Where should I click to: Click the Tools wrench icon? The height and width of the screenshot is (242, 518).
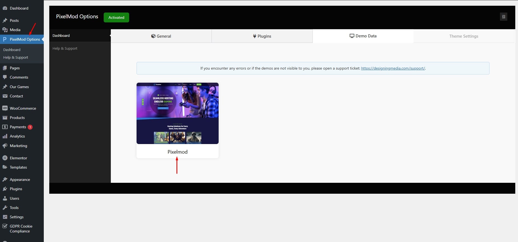[x=5, y=208]
